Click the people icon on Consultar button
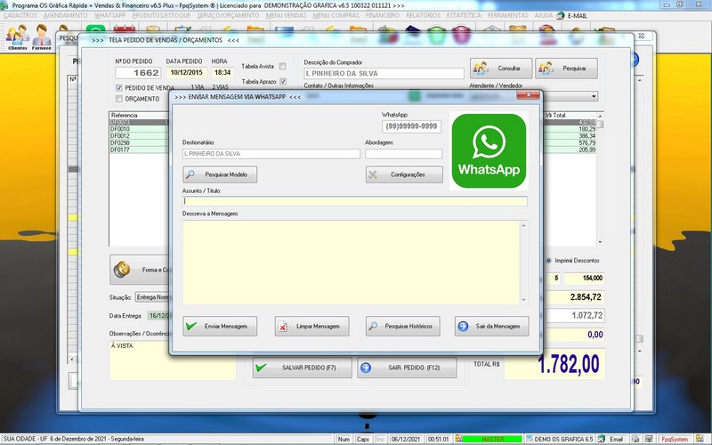712x445 pixels. 481,69
